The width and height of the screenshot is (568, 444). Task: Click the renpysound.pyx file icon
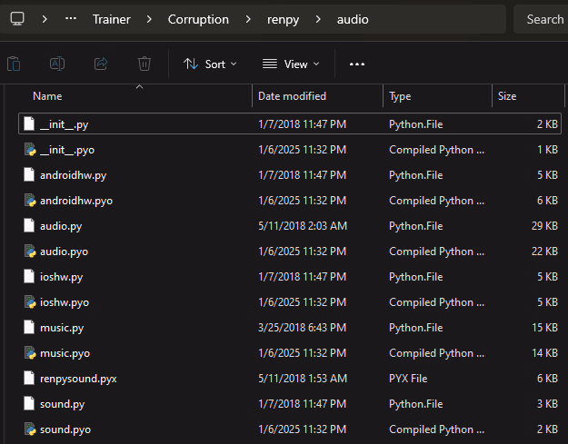pos(29,378)
